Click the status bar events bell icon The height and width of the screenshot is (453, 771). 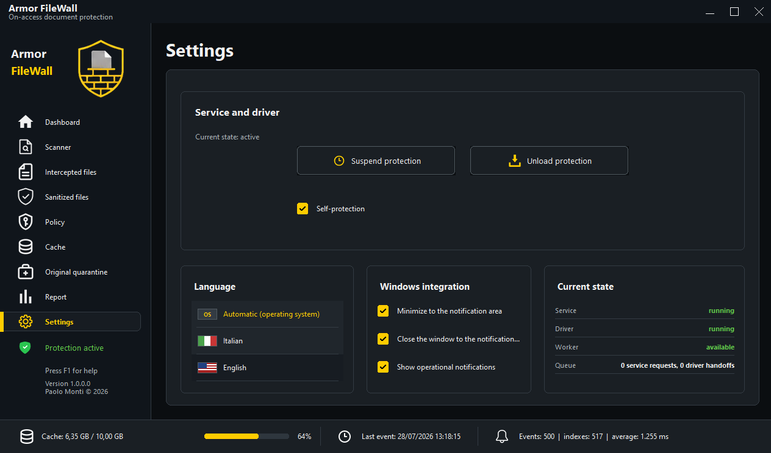coord(502,436)
